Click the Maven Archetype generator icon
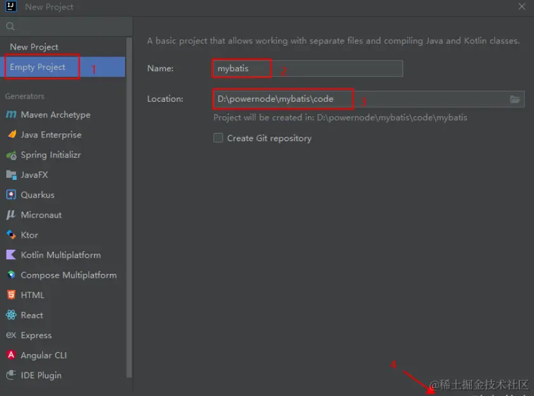This screenshot has height=396, width=534. (x=11, y=114)
